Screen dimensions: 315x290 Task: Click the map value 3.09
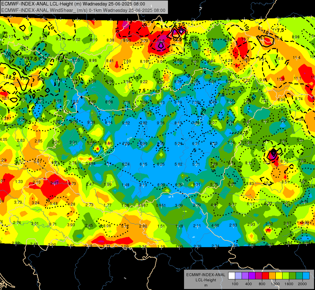(x=179, y=206)
